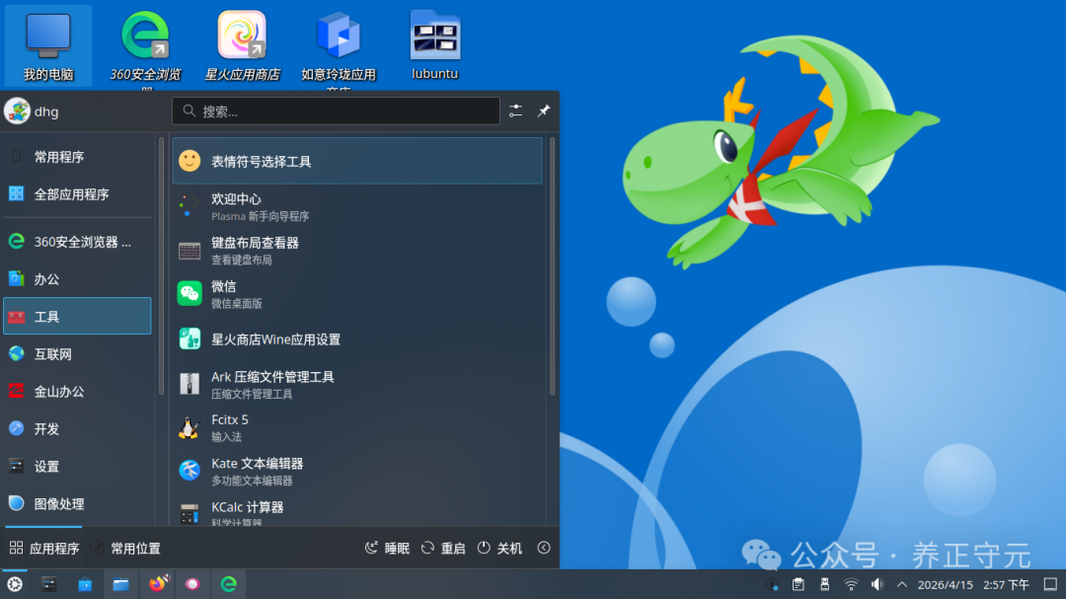Open the Wi-Fi network tray icon
Viewport: 1066px width, 599px height.
(851, 585)
